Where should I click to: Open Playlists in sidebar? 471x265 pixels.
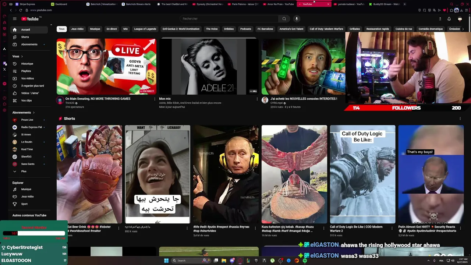29,71
